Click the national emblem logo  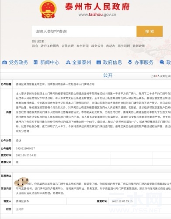tap(48, 10)
